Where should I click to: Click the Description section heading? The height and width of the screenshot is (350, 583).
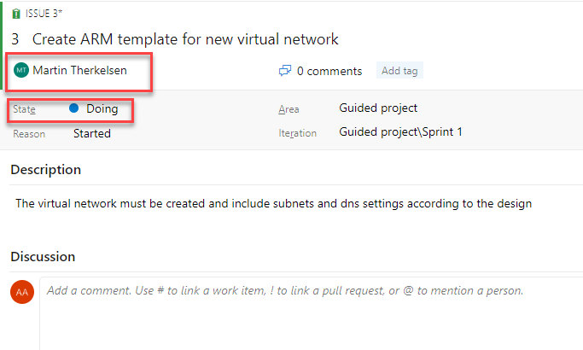(x=46, y=170)
